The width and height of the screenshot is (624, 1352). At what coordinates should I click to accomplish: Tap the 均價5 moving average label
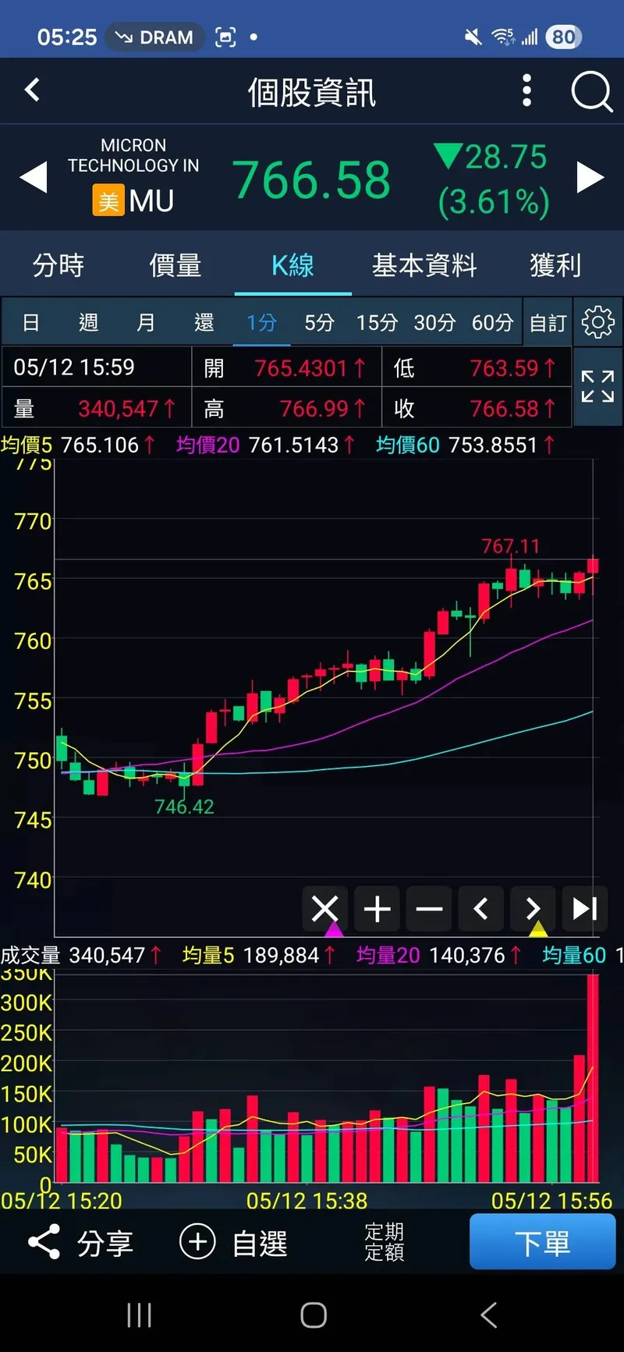coord(27,445)
